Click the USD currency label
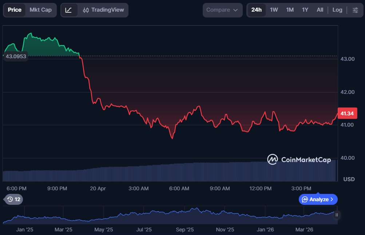The width and height of the screenshot is (365, 235). (x=349, y=179)
